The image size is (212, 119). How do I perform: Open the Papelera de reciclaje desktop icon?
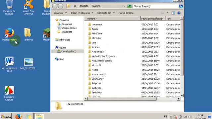coord(9,7)
